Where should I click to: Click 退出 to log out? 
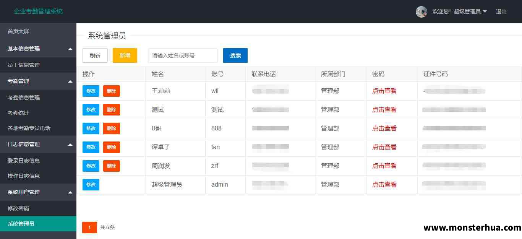[501, 11]
